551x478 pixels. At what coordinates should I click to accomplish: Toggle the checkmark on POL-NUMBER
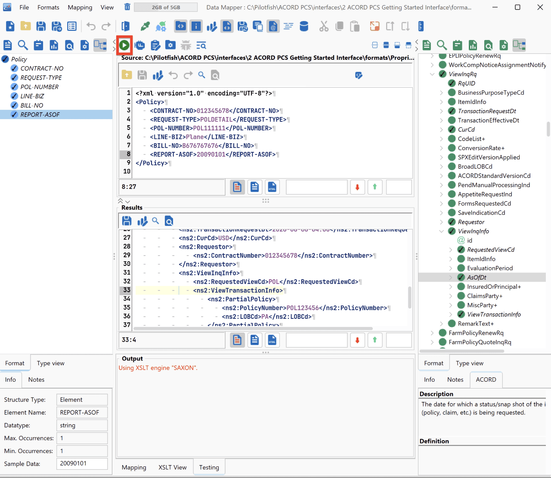(x=14, y=87)
